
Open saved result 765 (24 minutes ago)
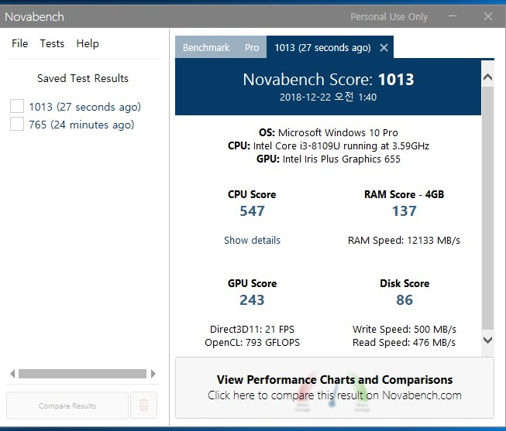[81, 125]
